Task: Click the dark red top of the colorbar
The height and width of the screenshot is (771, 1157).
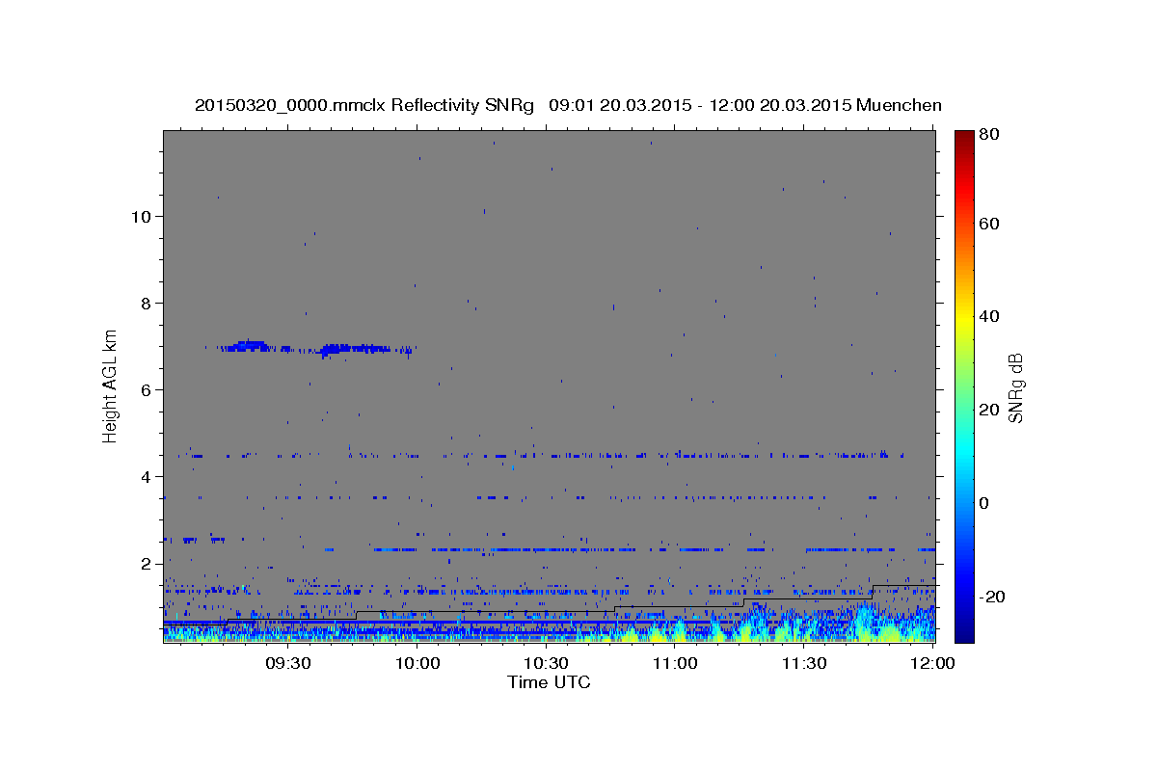Action: click(964, 137)
